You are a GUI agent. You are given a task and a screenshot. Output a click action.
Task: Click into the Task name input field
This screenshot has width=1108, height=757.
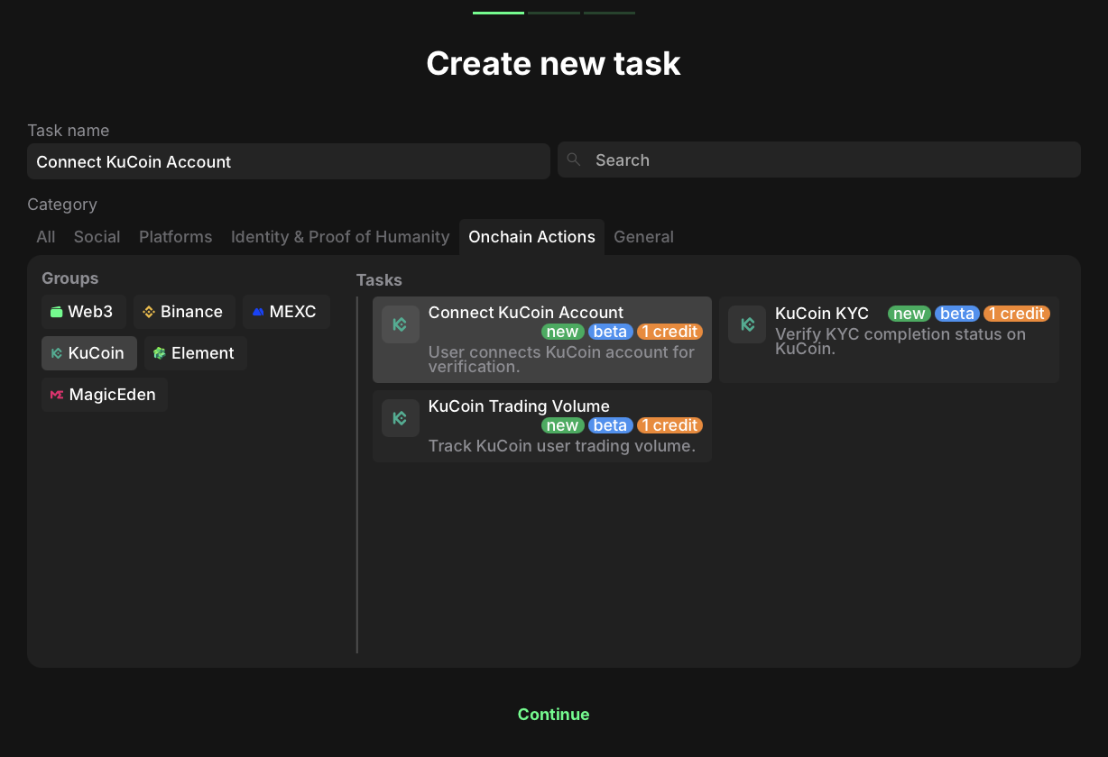point(289,162)
